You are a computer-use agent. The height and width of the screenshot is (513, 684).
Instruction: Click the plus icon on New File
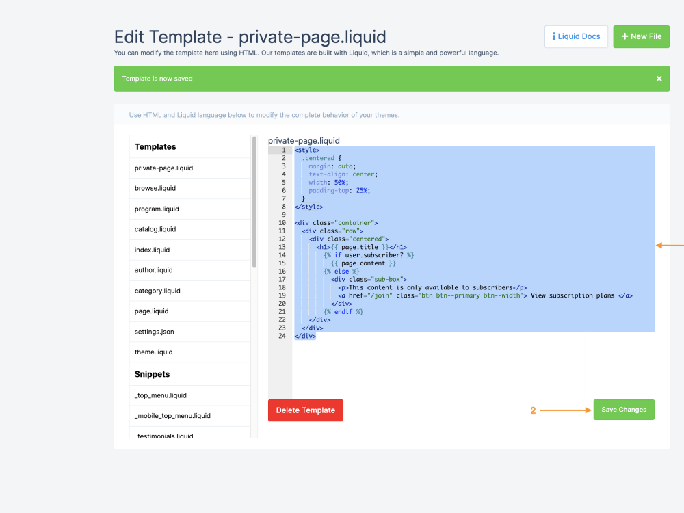click(x=624, y=37)
